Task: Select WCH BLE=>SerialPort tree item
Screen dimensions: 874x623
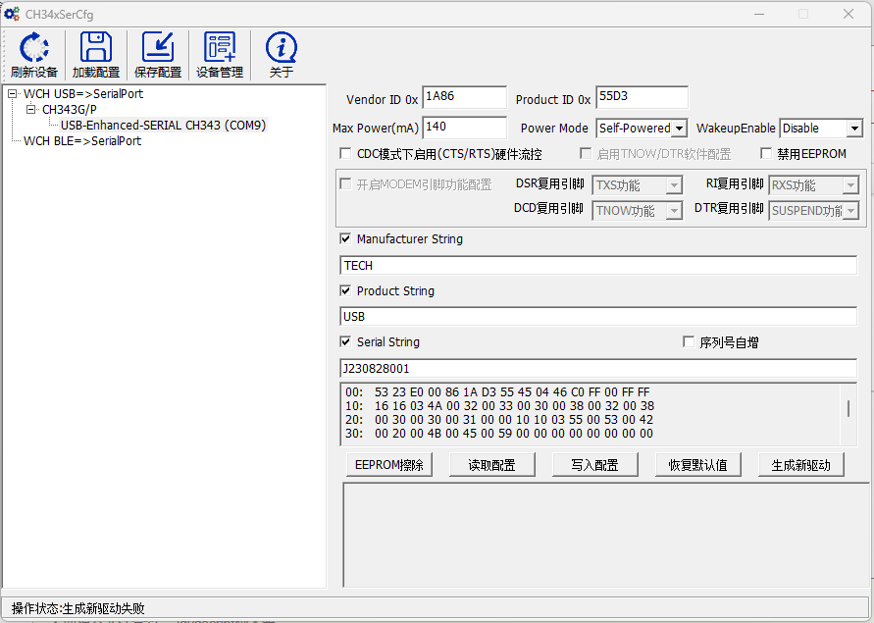Action: point(82,141)
